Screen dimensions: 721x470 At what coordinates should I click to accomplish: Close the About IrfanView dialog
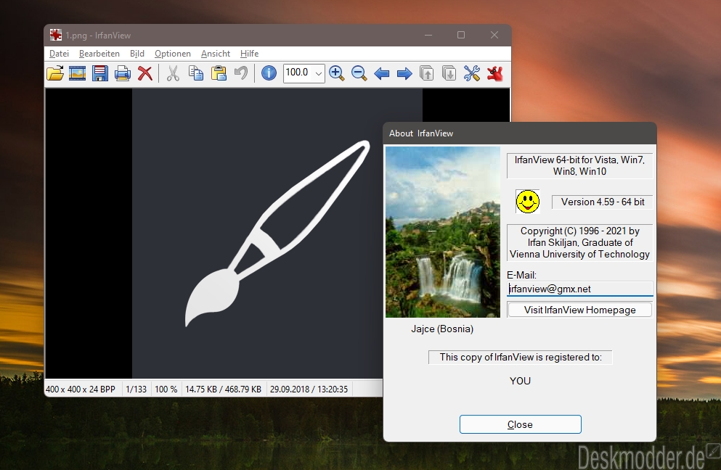click(521, 424)
